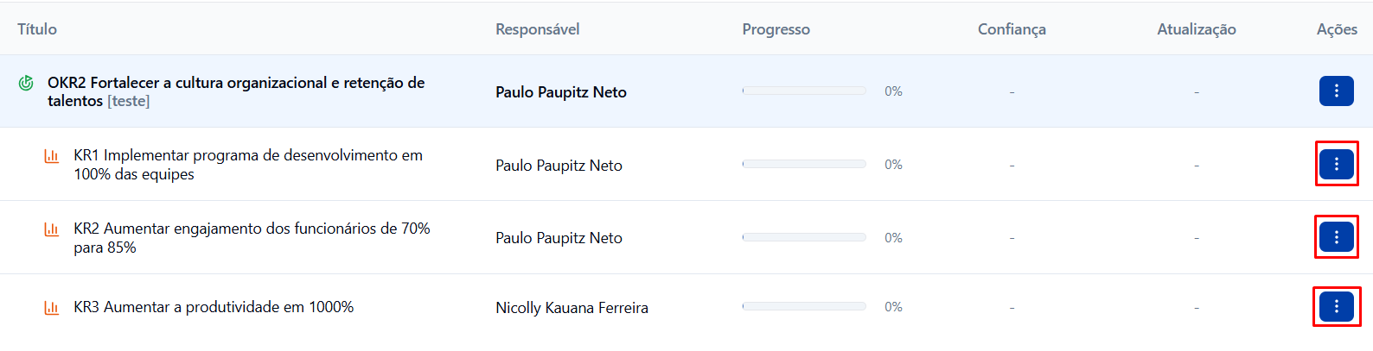
Task: Open the actions menu for KR1 row
Action: pos(1336,164)
